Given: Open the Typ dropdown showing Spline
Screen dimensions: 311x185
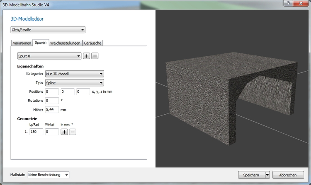Looking at the screenshot, I should (x=74, y=83).
